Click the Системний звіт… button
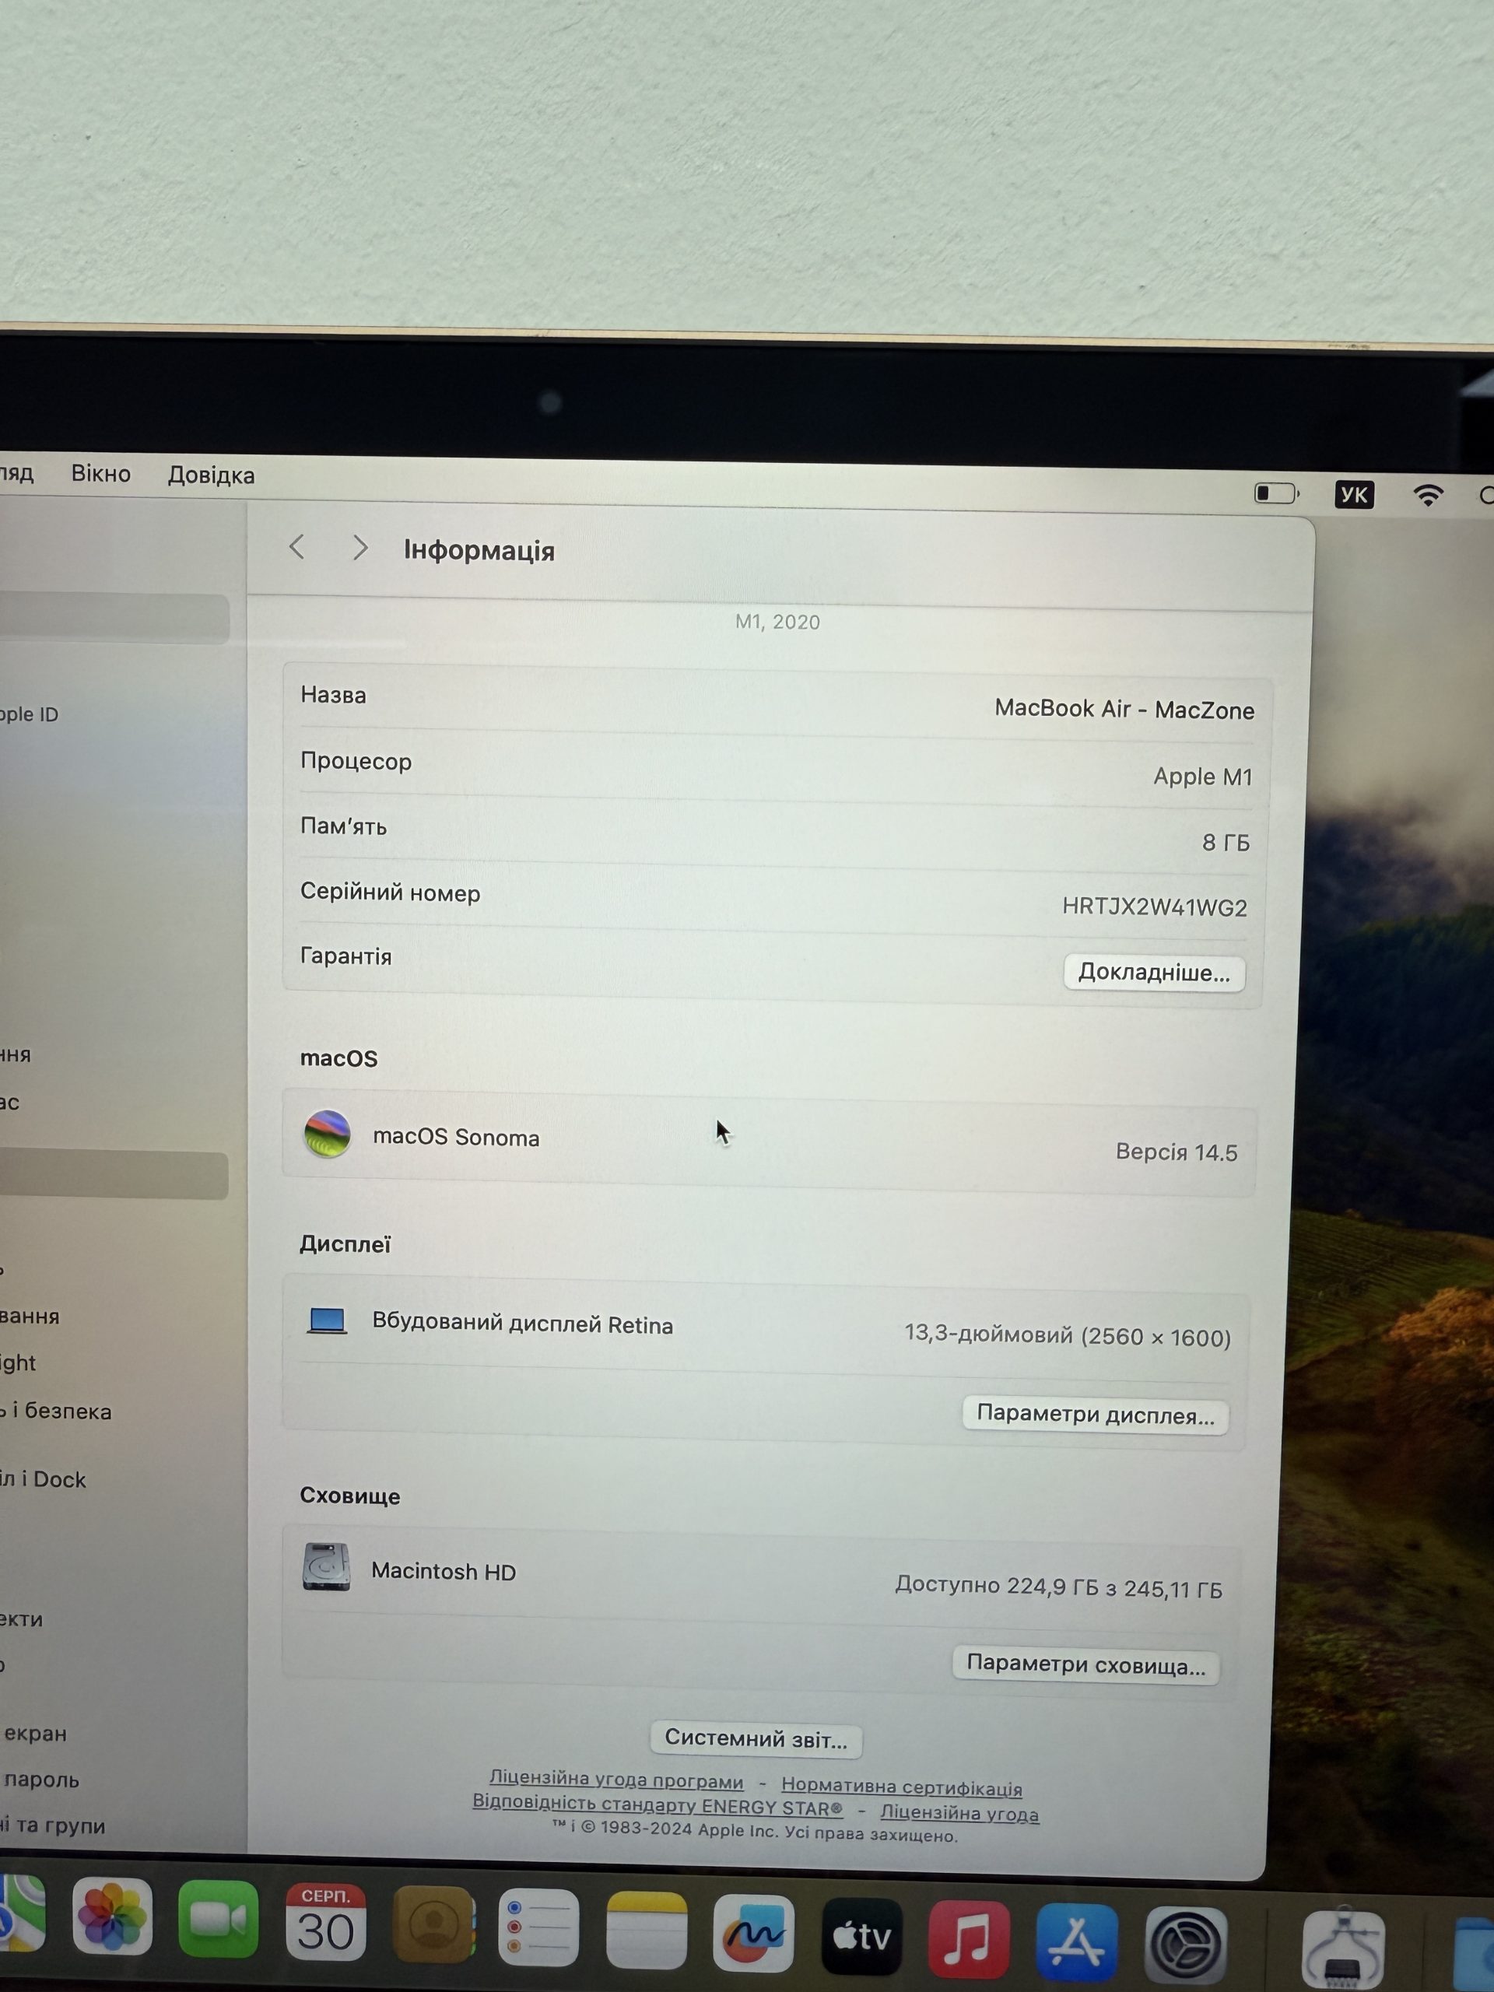The height and width of the screenshot is (1992, 1494). click(756, 1738)
